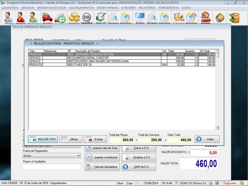Click the EXIT door toolbar icon

pyautogui.click(x=234, y=18)
